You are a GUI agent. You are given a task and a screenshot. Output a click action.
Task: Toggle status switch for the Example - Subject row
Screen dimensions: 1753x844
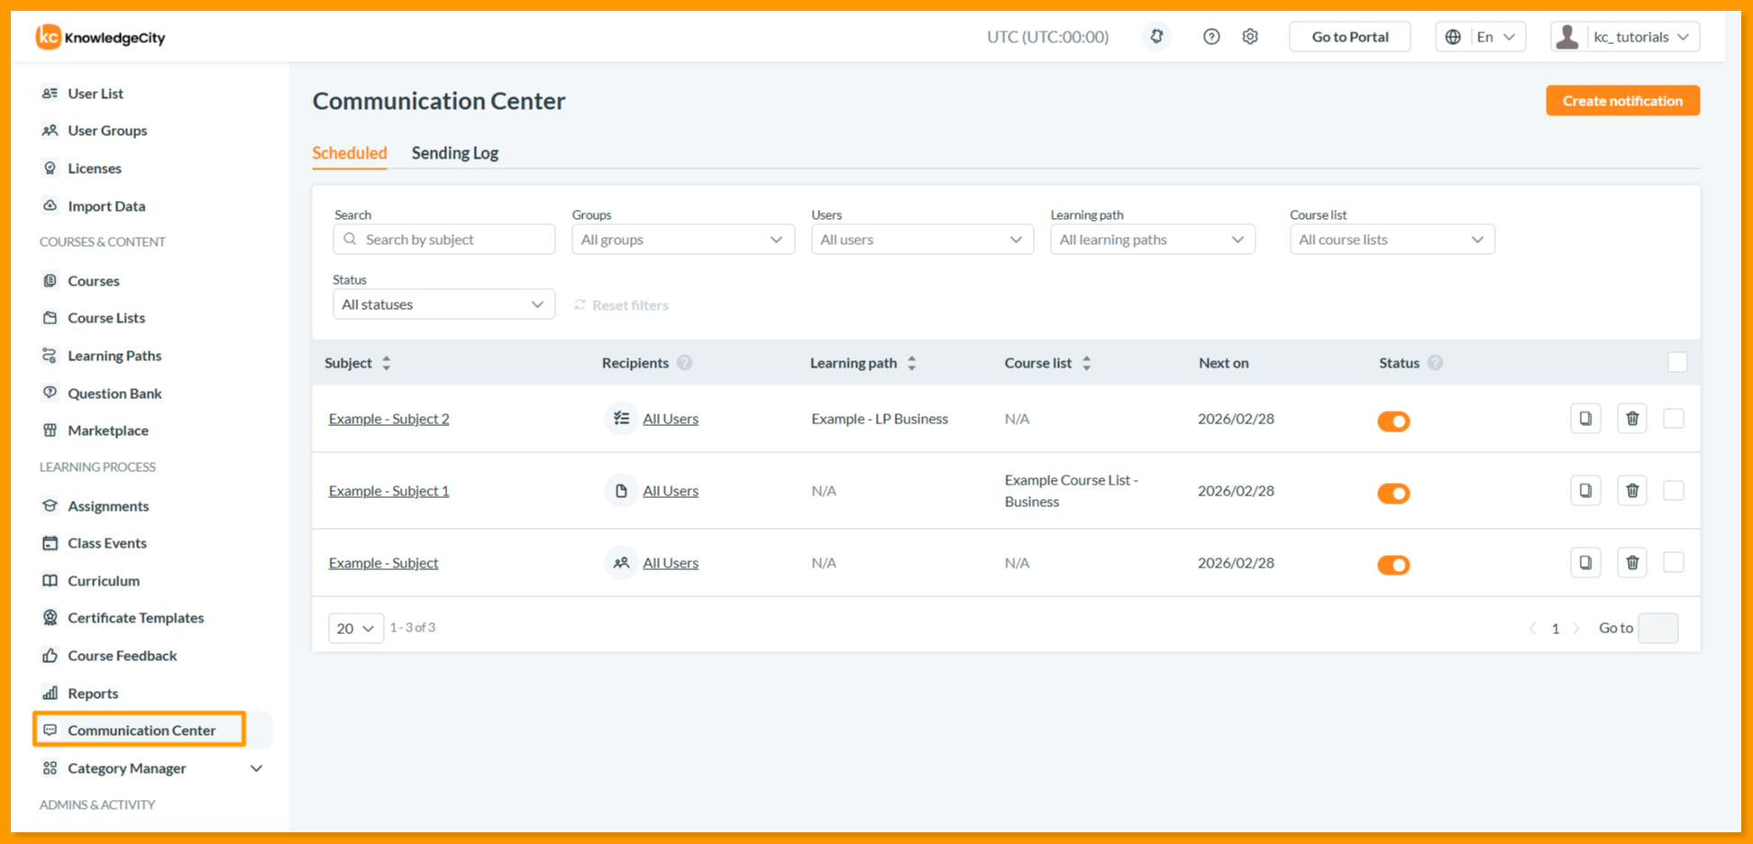tap(1393, 565)
